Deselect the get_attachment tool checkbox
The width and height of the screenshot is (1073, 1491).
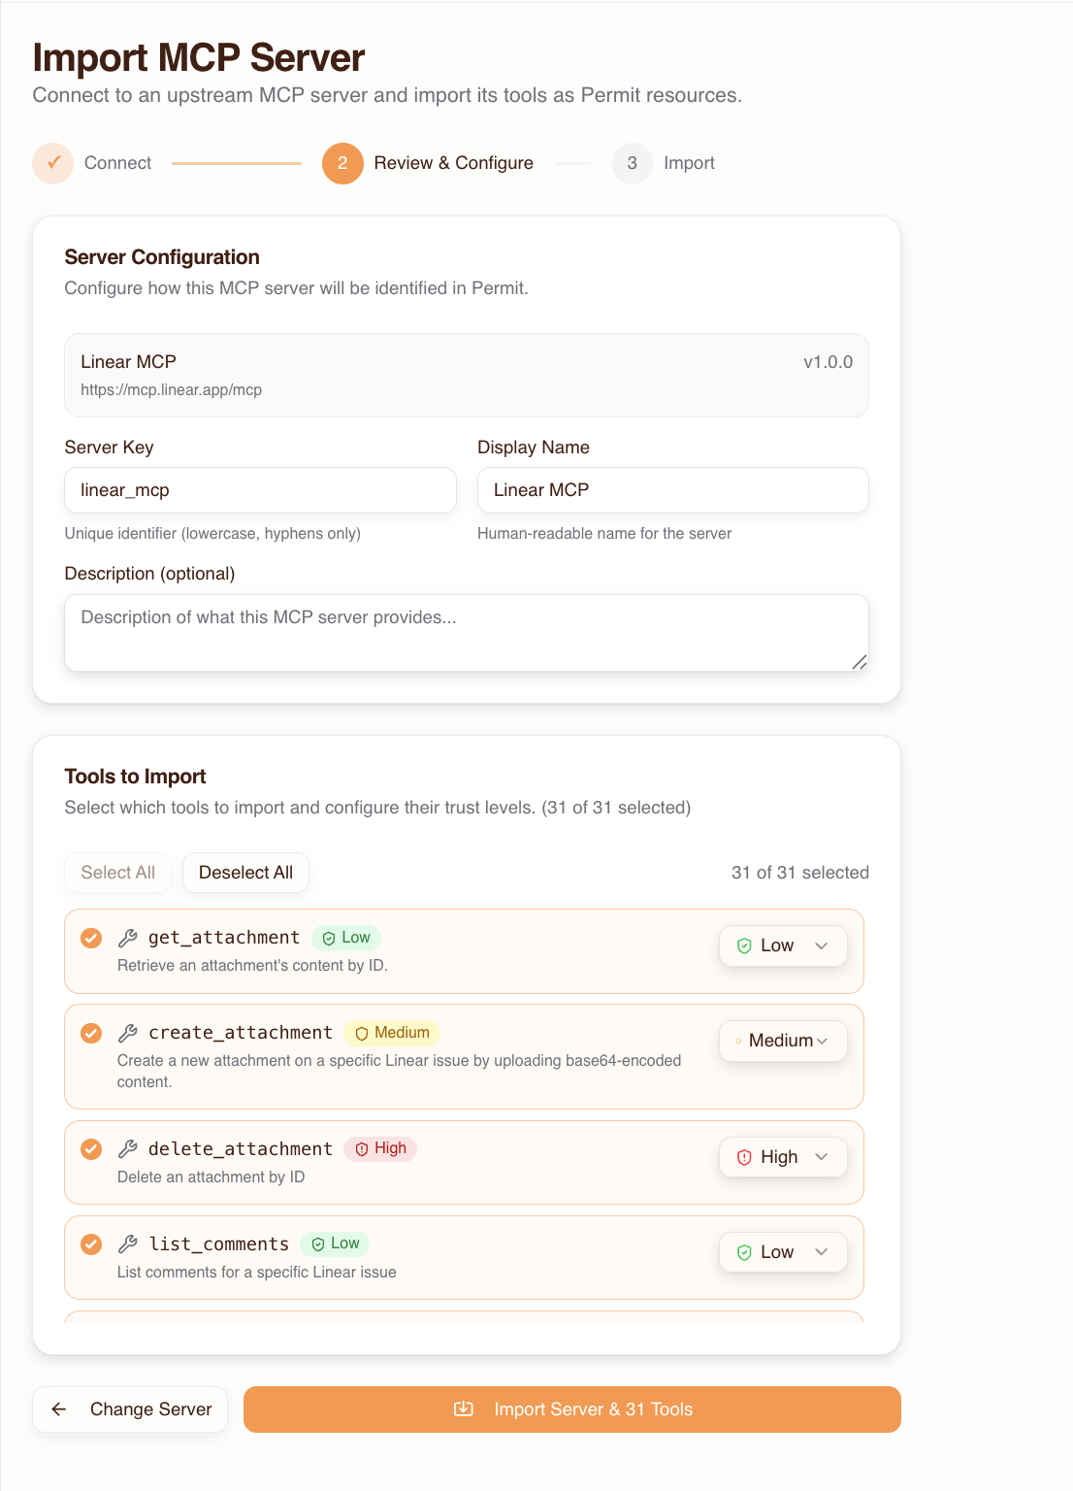click(x=90, y=938)
